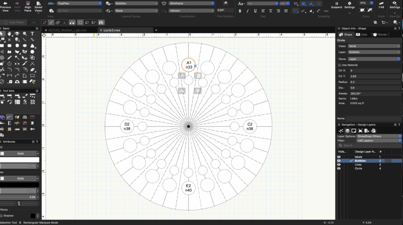Select the Spiral tool
The height and width of the screenshot is (225, 403).
(x=2, y=58)
